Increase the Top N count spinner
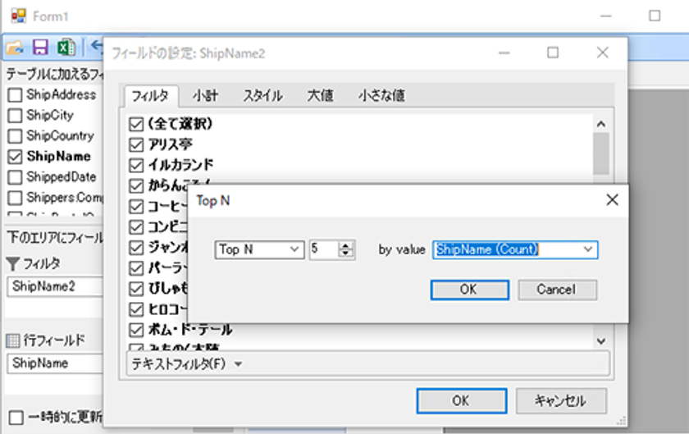 point(346,245)
